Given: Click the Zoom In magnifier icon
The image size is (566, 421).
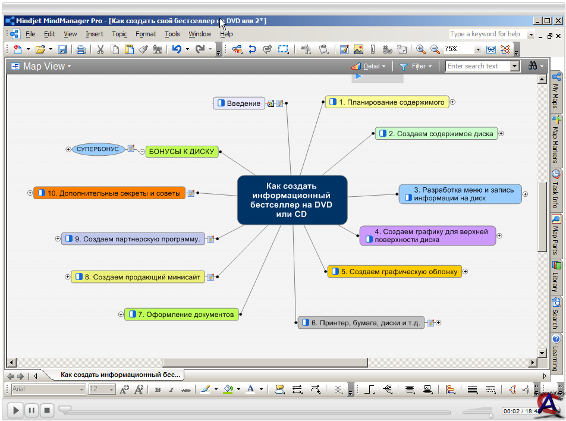Looking at the screenshot, I should [x=420, y=49].
